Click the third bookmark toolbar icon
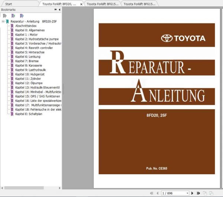The image size is (223, 197). 22,16
